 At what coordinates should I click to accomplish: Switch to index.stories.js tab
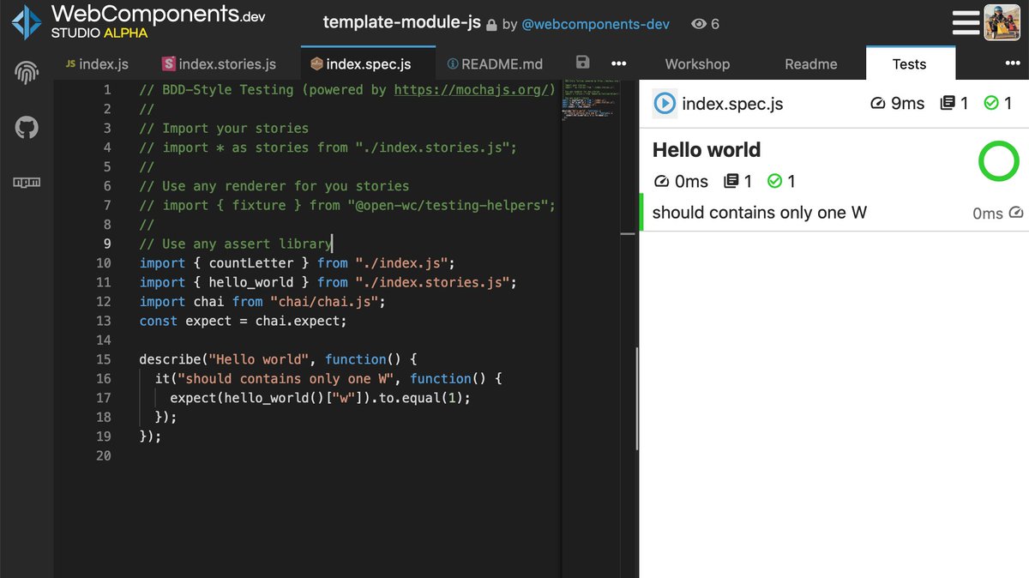(x=220, y=64)
